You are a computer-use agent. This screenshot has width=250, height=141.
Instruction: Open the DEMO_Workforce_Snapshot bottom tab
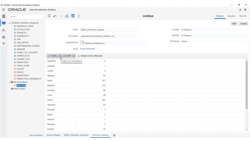click(x=76, y=135)
